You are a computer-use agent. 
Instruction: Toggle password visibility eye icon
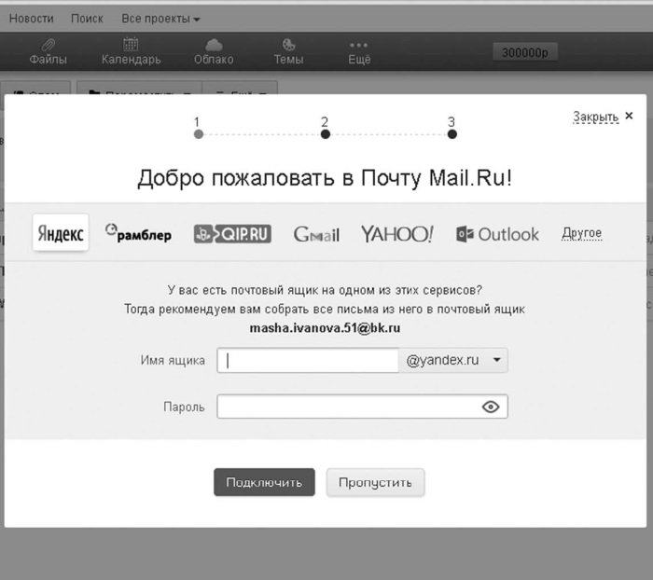click(491, 407)
